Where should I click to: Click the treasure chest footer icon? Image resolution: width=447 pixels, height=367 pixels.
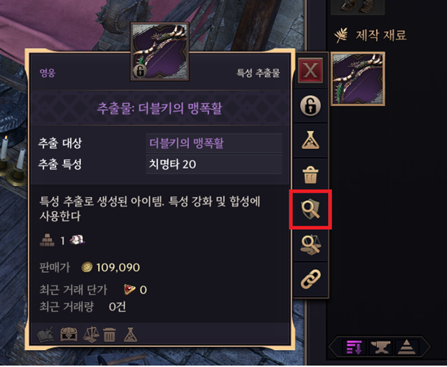[69, 334]
